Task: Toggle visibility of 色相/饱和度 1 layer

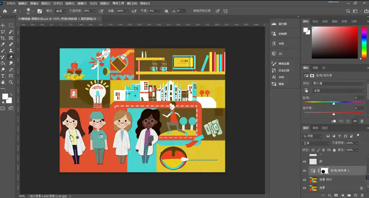Action: 304,171
